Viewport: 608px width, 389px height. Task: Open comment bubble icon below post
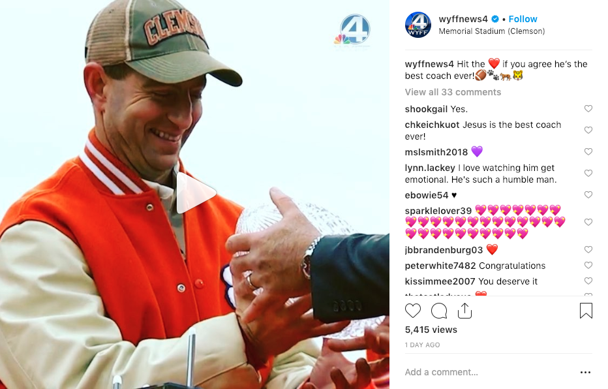pos(439,311)
